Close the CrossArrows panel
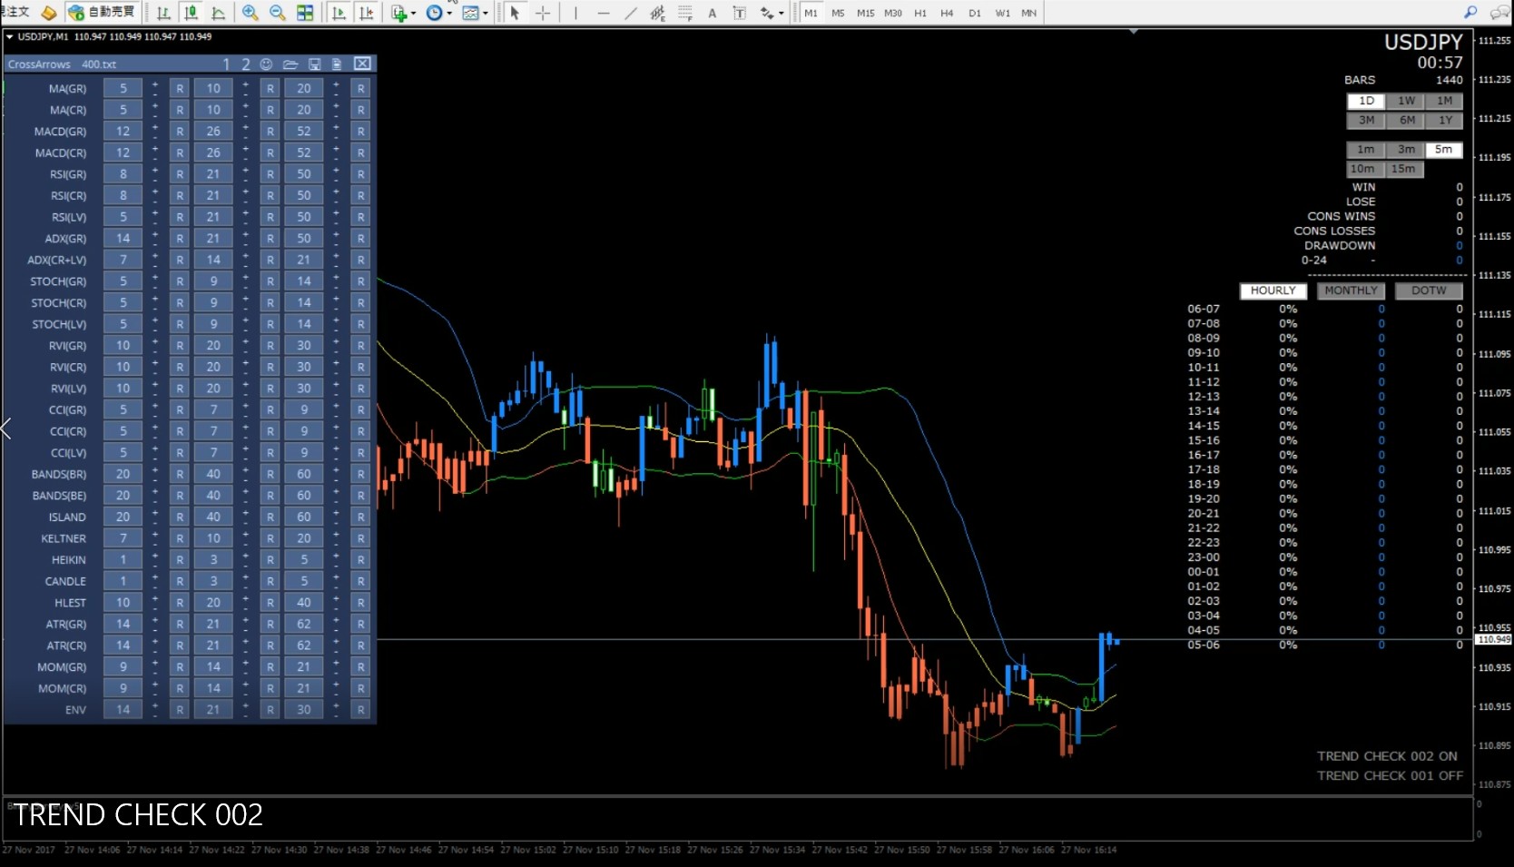Image resolution: width=1514 pixels, height=867 pixels. [x=362, y=64]
